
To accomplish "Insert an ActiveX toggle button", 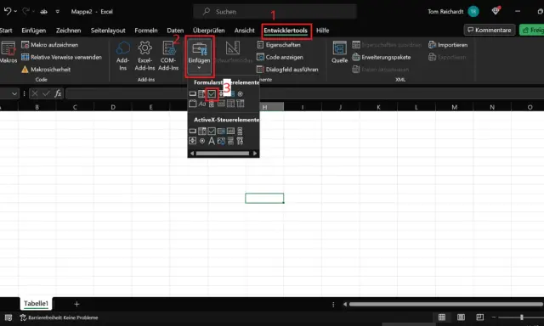I will [x=230, y=141].
